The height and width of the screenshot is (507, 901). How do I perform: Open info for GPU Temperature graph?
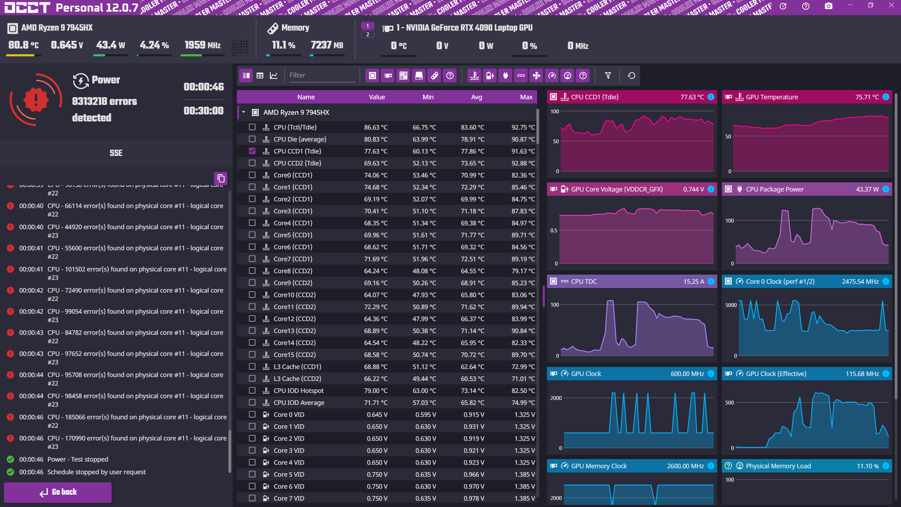coord(886,97)
